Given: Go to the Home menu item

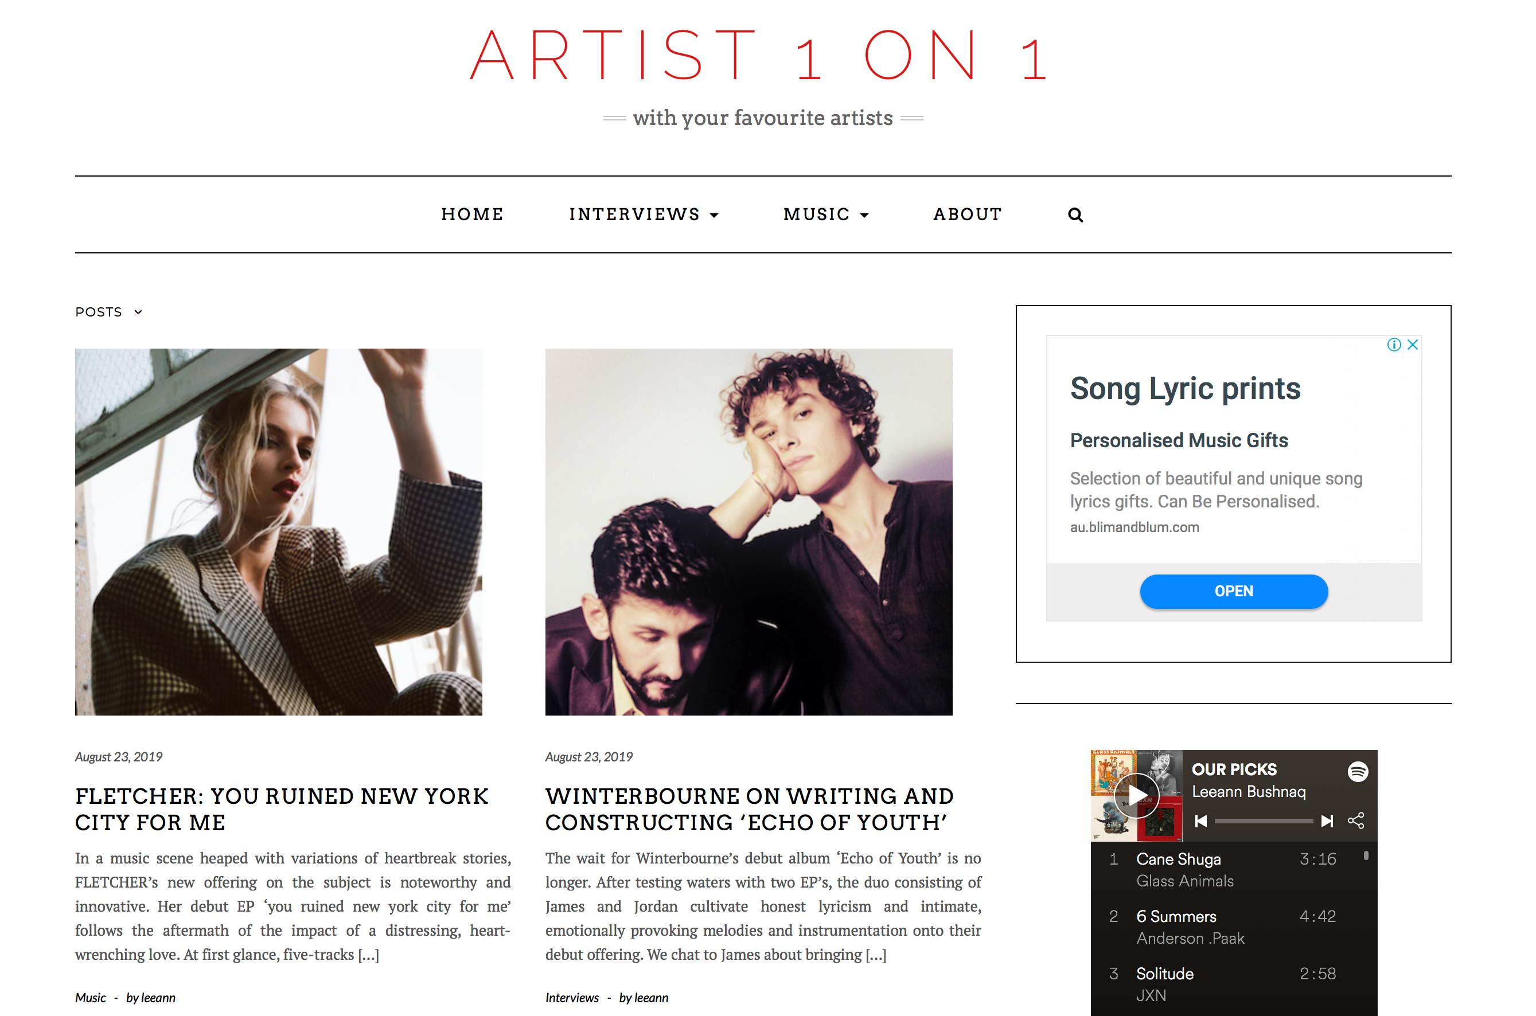Looking at the screenshot, I should click(x=473, y=214).
